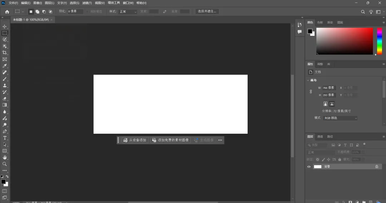Set canvas orientation to portrait
The image size is (386, 203).
(326, 104)
